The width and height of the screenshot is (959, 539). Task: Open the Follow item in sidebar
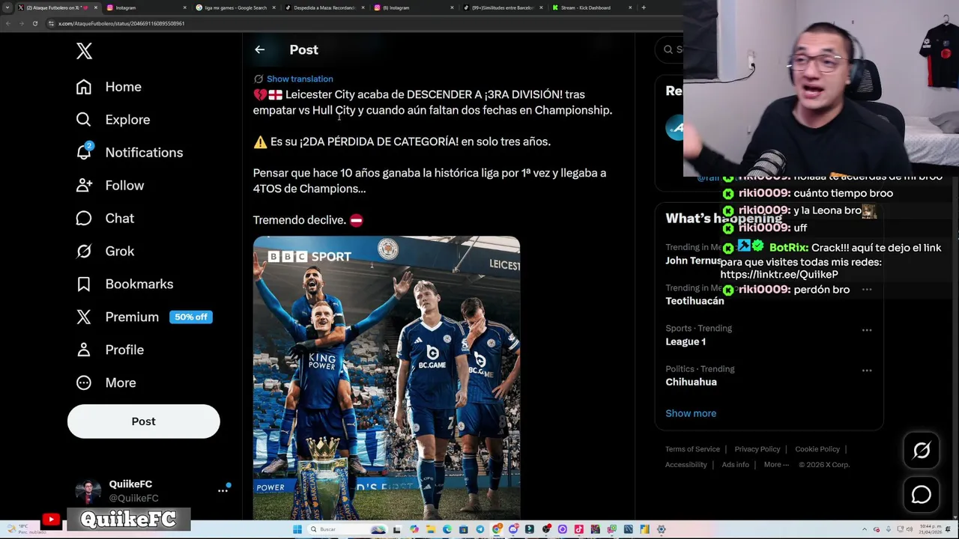(x=109, y=186)
